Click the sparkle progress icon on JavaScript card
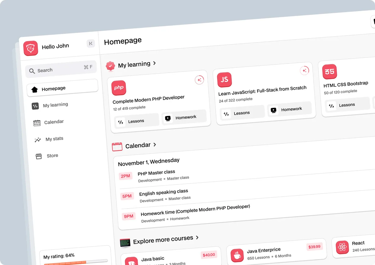375x265 pixels. coord(304,70)
